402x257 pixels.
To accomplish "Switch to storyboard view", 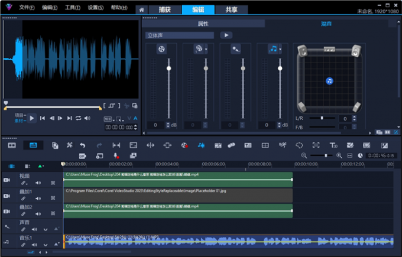I will (x=12, y=145).
